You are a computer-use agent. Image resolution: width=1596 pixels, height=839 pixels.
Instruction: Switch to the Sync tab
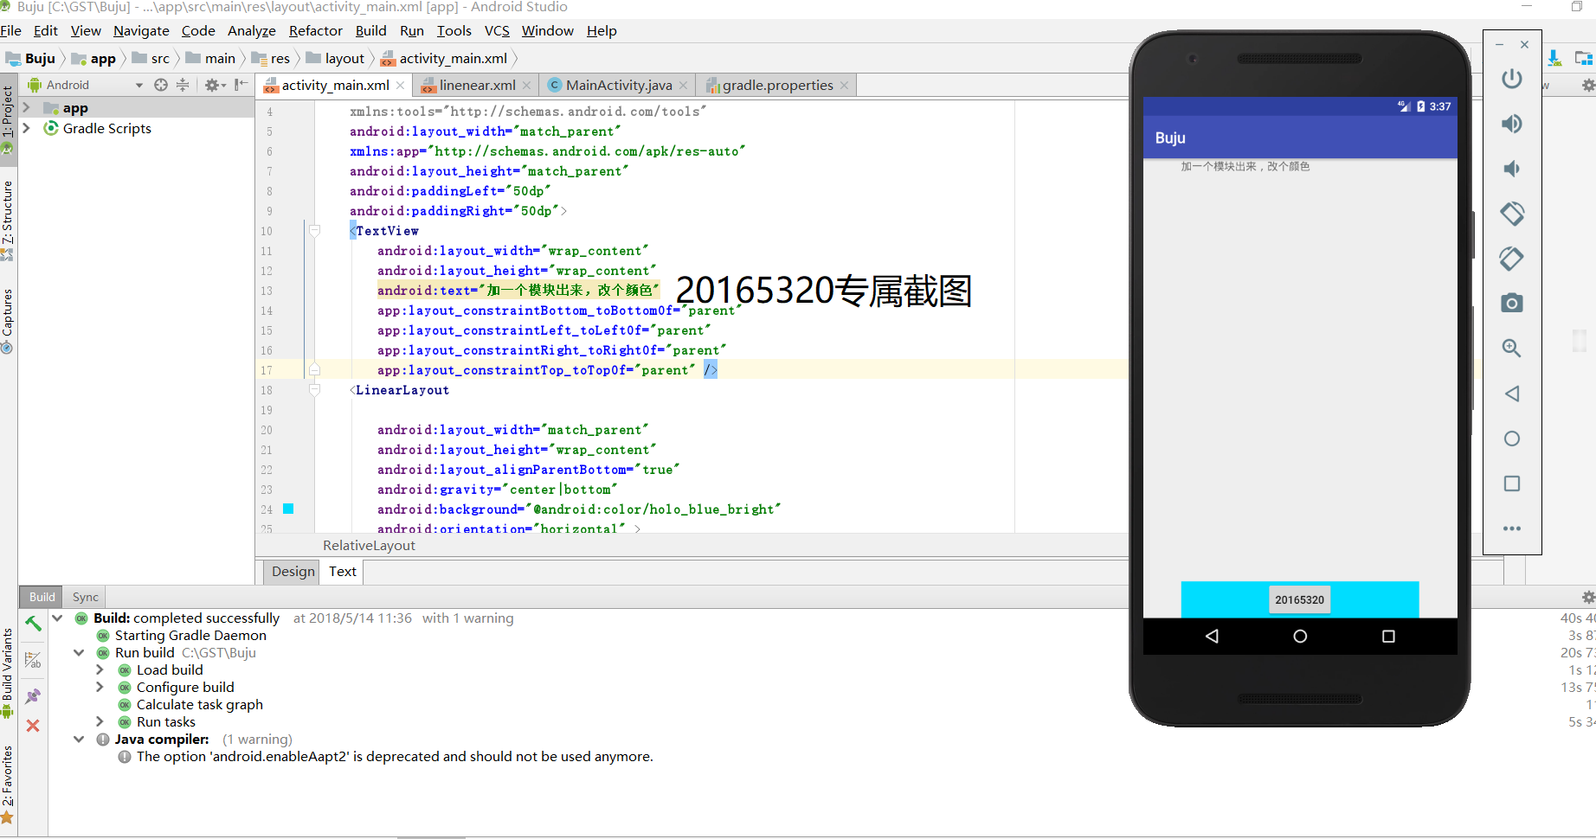pos(85,597)
